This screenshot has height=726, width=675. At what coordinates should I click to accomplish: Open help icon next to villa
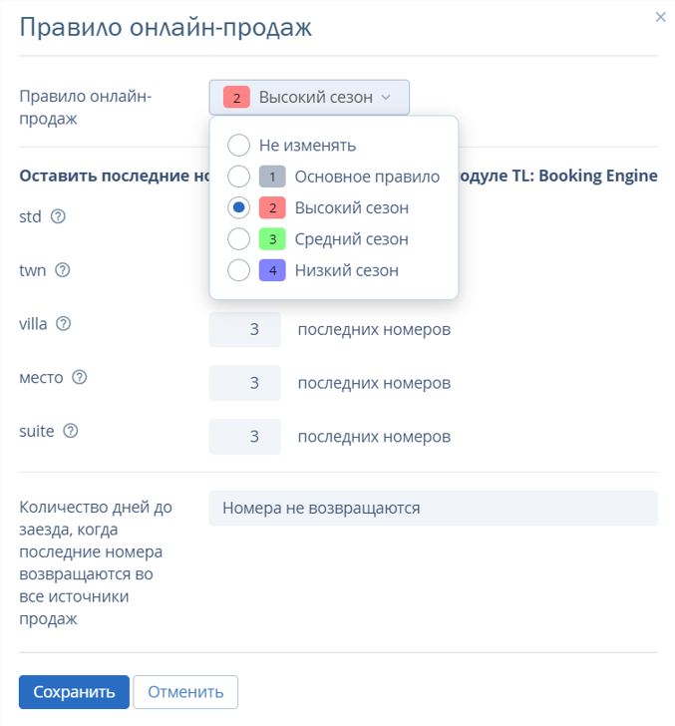(x=64, y=324)
